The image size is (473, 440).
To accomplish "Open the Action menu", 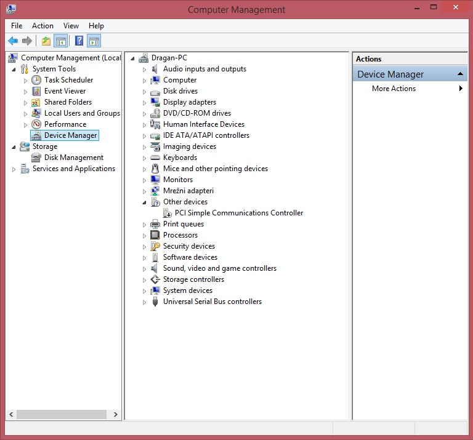I will point(42,26).
